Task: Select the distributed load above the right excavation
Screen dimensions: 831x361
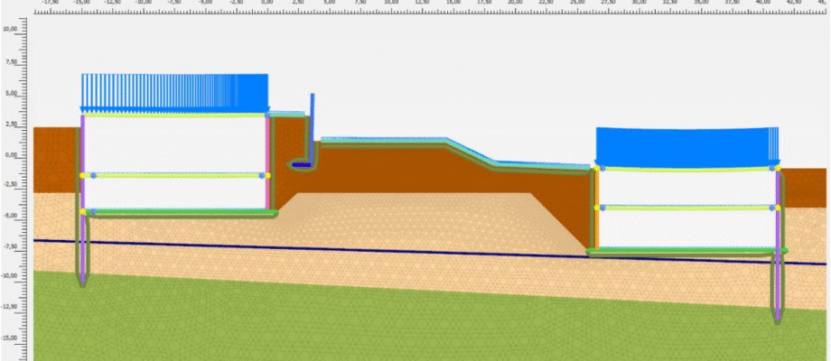Action: [687, 146]
